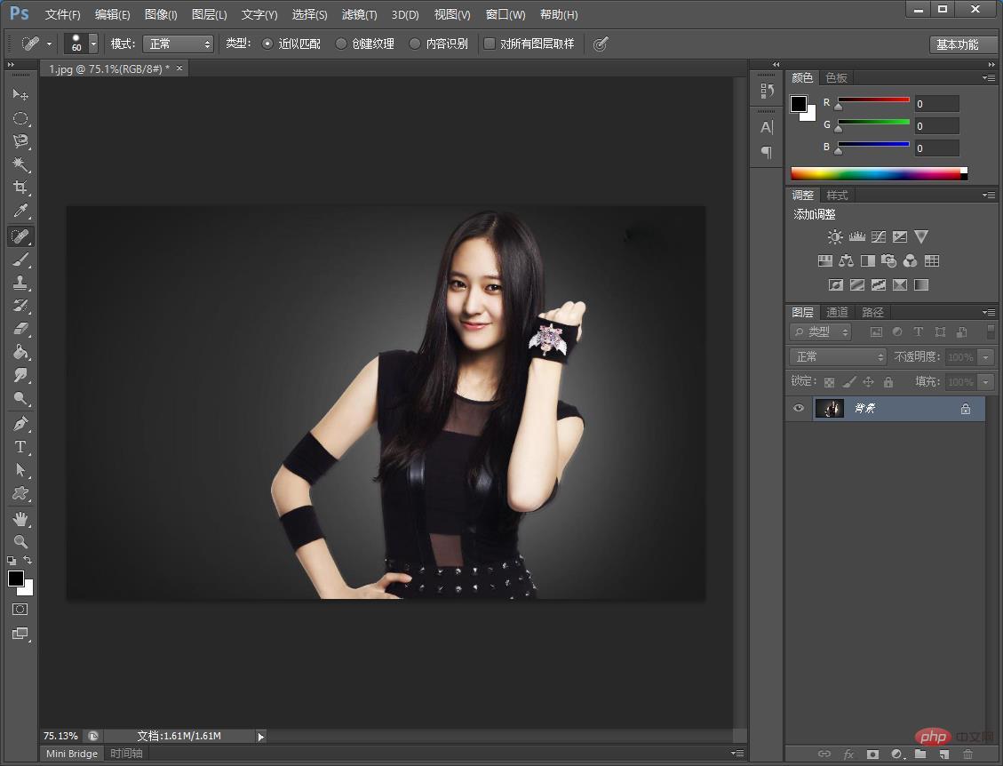This screenshot has height=766, width=1003.
Task: Select the 创建纹理 radio option
Action: coord(341,44)
